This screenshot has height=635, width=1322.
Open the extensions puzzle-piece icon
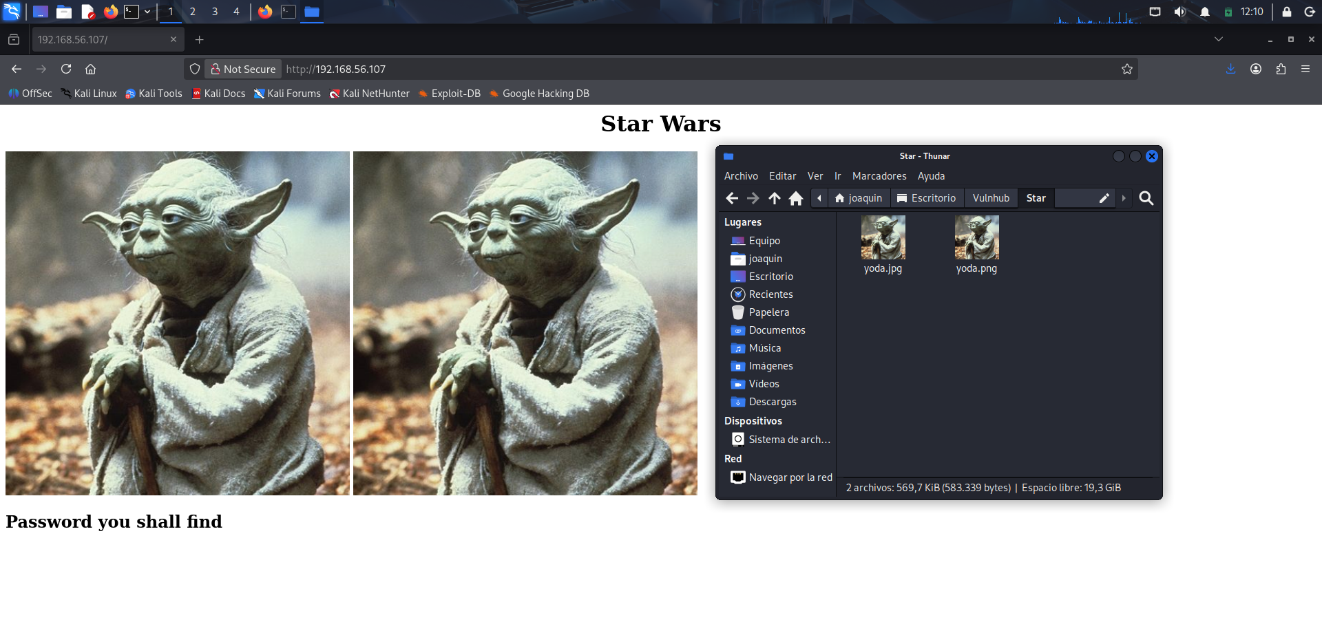(x=1281, y=69)
